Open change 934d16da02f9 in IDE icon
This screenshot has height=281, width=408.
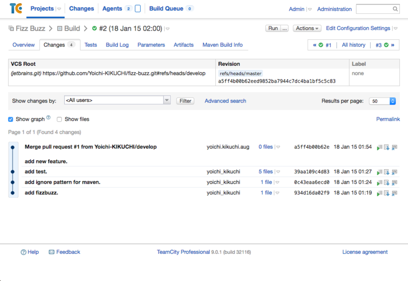tap(394, 193)
